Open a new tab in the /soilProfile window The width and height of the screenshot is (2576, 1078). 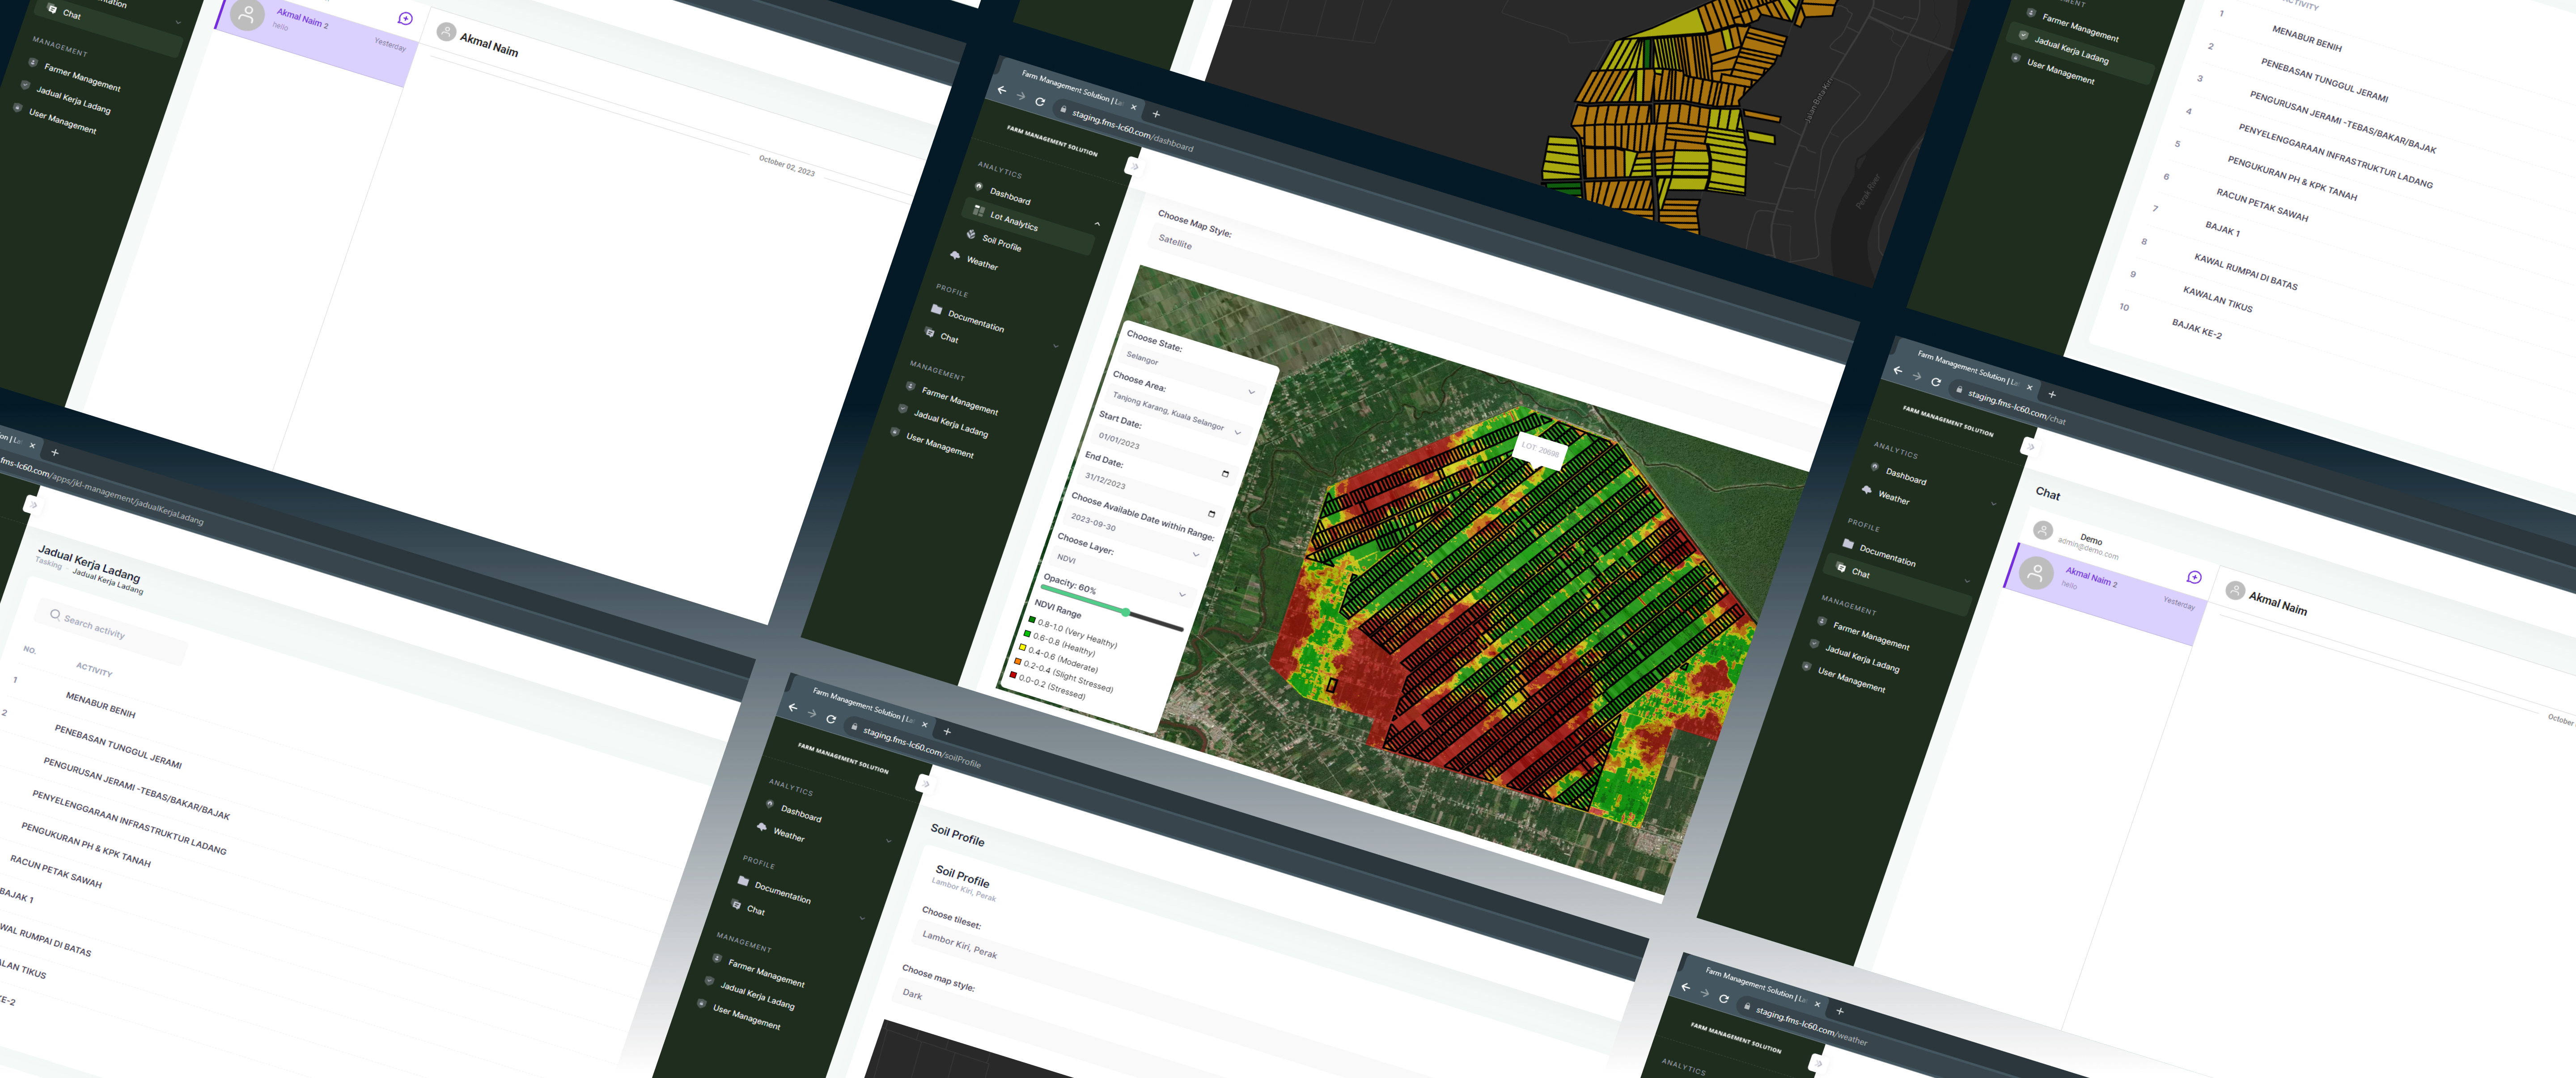pyautogui.click(x=947, y=731)
